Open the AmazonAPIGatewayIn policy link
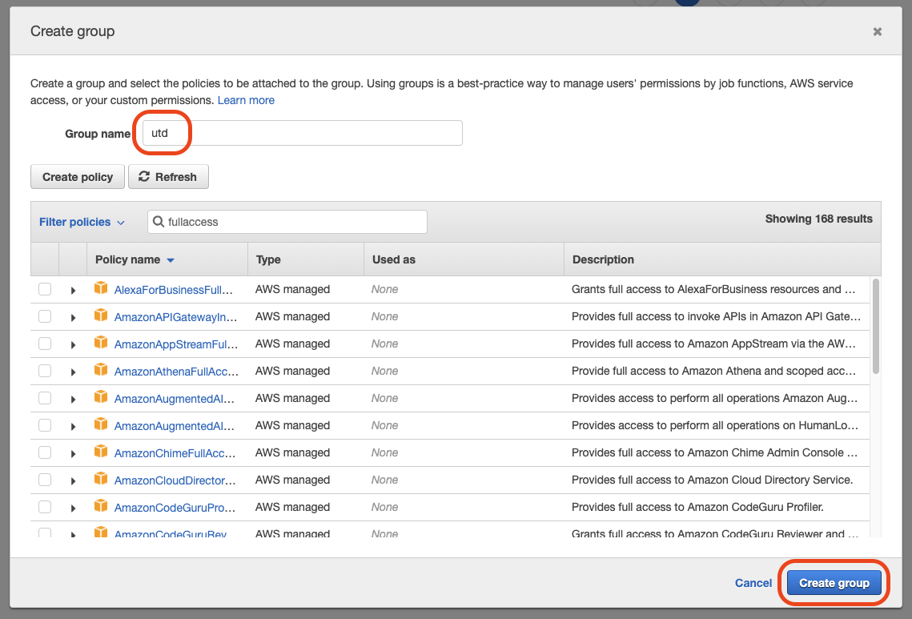Viewport: 912px width, 619px height. coord(175,317)
